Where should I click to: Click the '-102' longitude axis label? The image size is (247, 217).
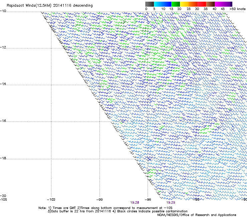coord(51,200)
